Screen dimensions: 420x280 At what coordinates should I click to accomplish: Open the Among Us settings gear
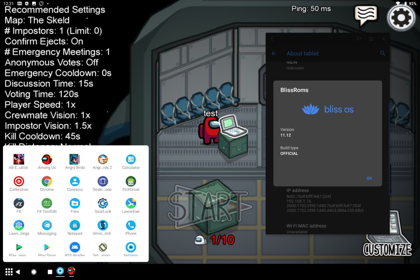click(x=401, y=17)
